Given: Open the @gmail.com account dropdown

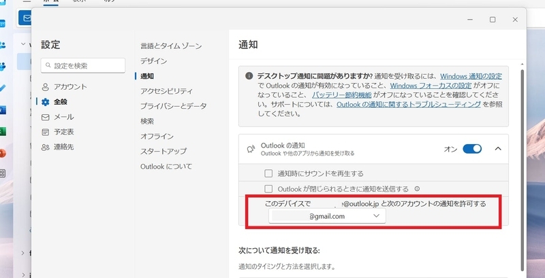Looking at the screenshot, I should point(327,216).
